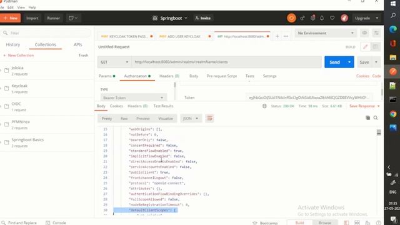Click the New Collection link
The height and width of the screenshot is (225, 400).
18,56
